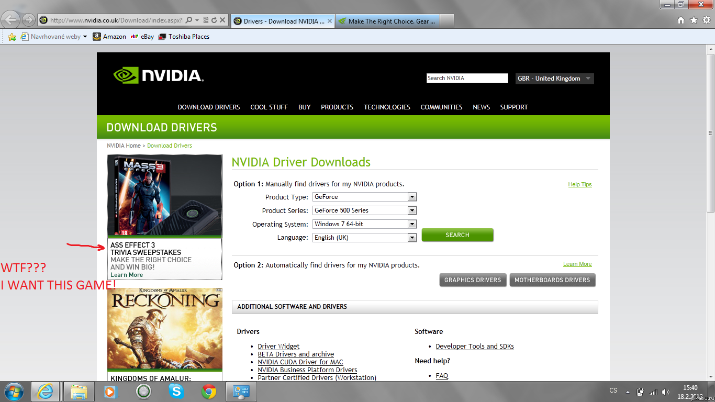The width and height of the screenshot is (715, 402).
Task: Open Skype from the taskbar
Action: pos(176,392)
